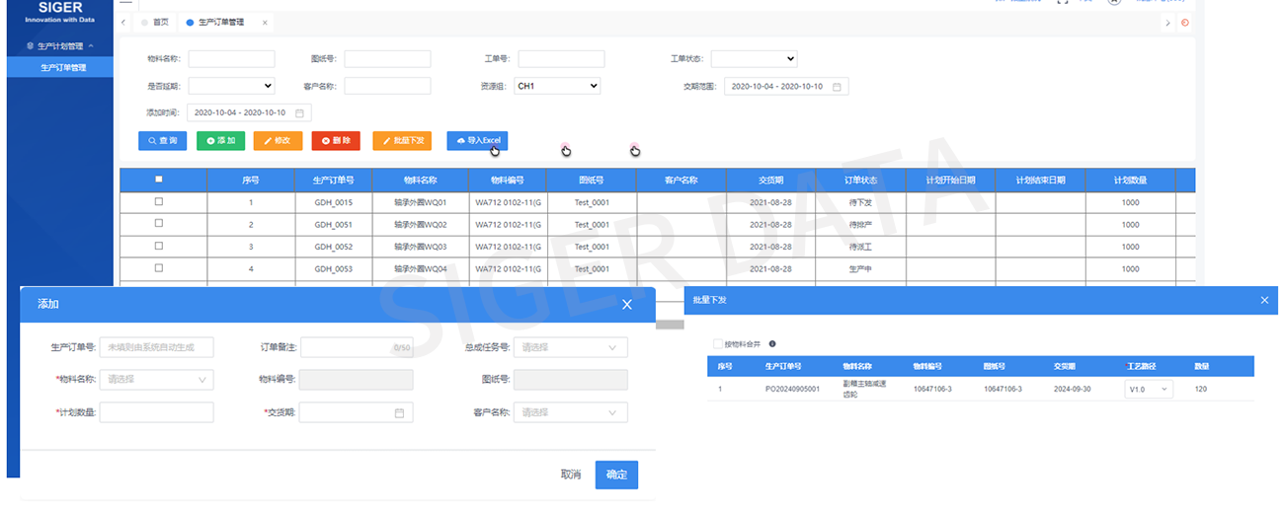This screenshot has width=1284, height=512.
Task: Click 确定 to confirm the add dialog
Action: (x=616, y=475)
